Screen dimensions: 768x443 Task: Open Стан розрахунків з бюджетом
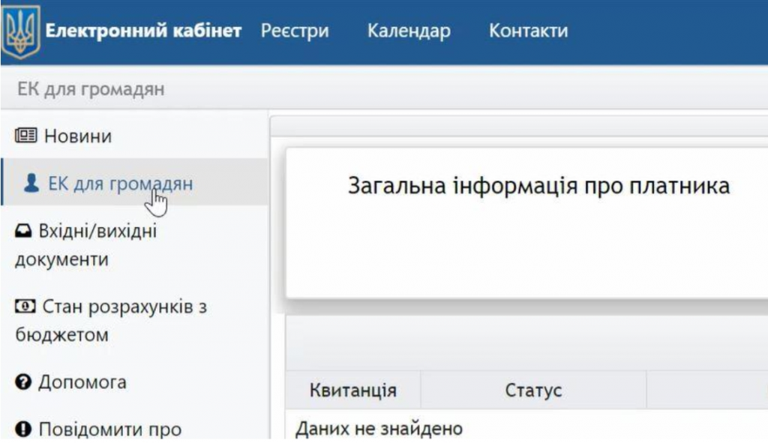[x=111, y=321]
